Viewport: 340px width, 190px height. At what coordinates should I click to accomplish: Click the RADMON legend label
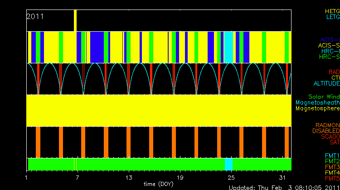point(327,125)
